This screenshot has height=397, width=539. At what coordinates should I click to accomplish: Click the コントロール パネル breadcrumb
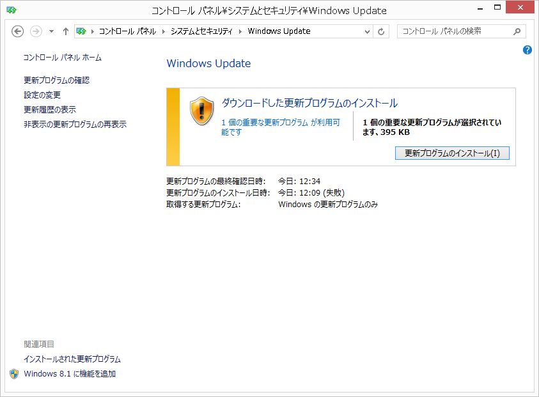point(127,31)
